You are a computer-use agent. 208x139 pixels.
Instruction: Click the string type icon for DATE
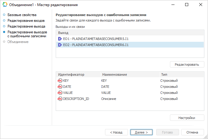60,87
